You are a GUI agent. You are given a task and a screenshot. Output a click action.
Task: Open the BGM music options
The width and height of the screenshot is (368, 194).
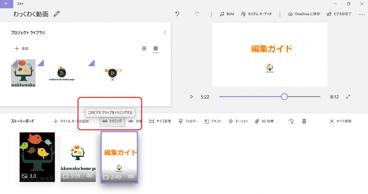227,14
